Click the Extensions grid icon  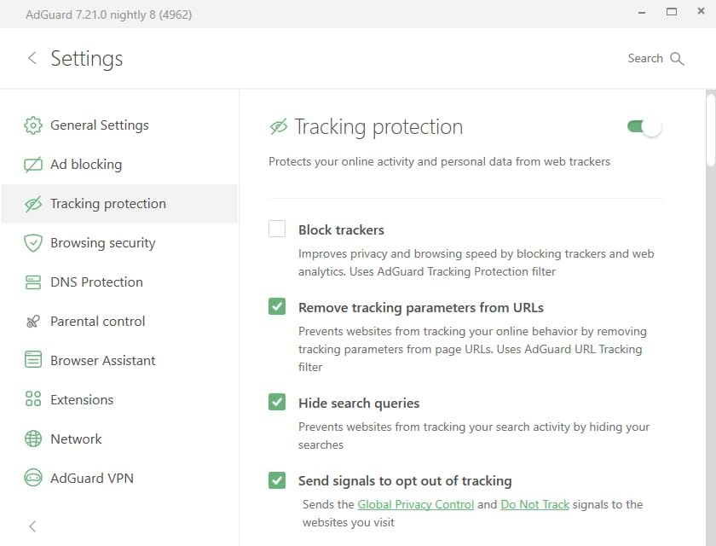click(x=33, y=400)
